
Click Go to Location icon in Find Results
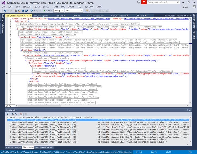[8, 114]
